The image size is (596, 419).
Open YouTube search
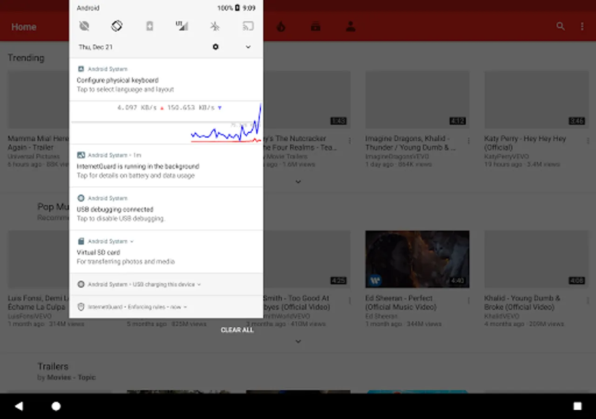point(561,27)
